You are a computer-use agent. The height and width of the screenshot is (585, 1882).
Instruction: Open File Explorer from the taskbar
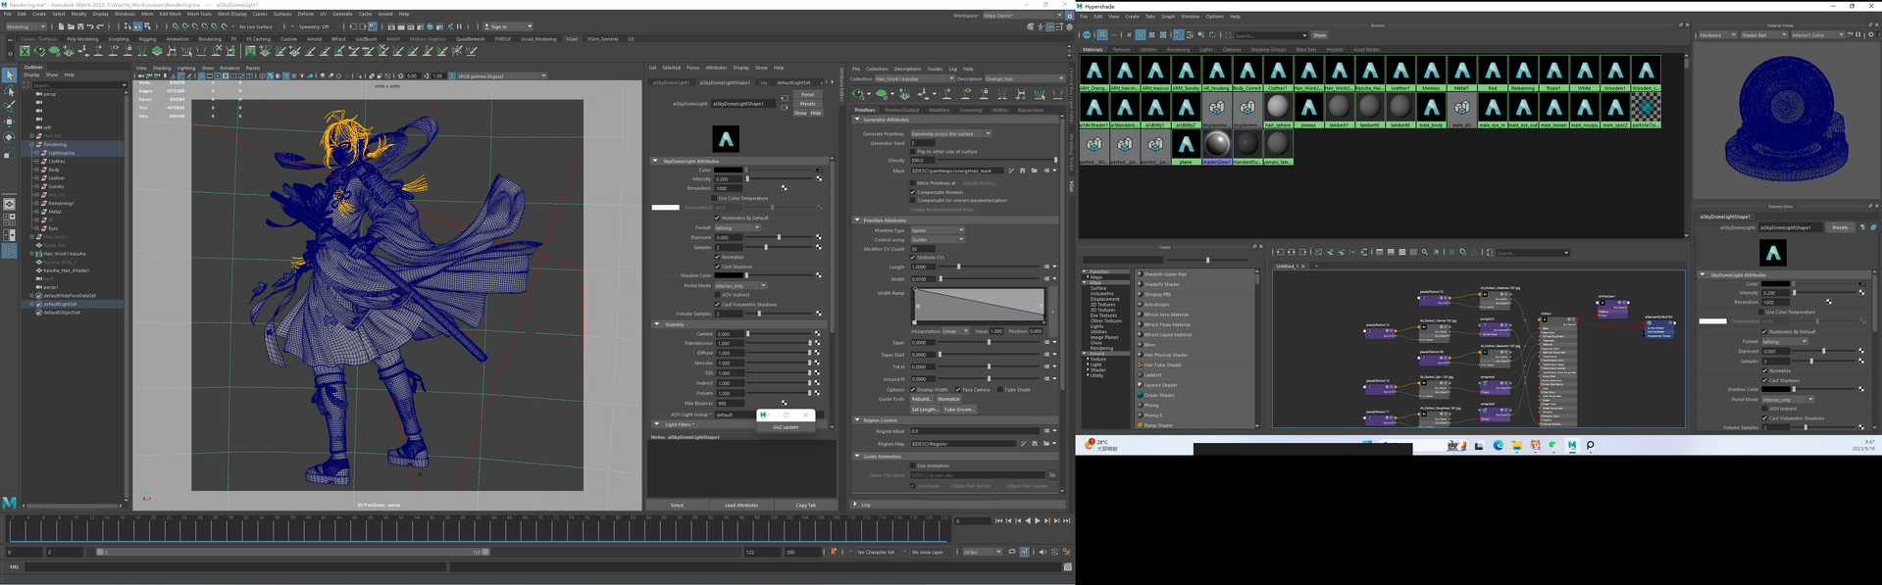point(1516,445)
